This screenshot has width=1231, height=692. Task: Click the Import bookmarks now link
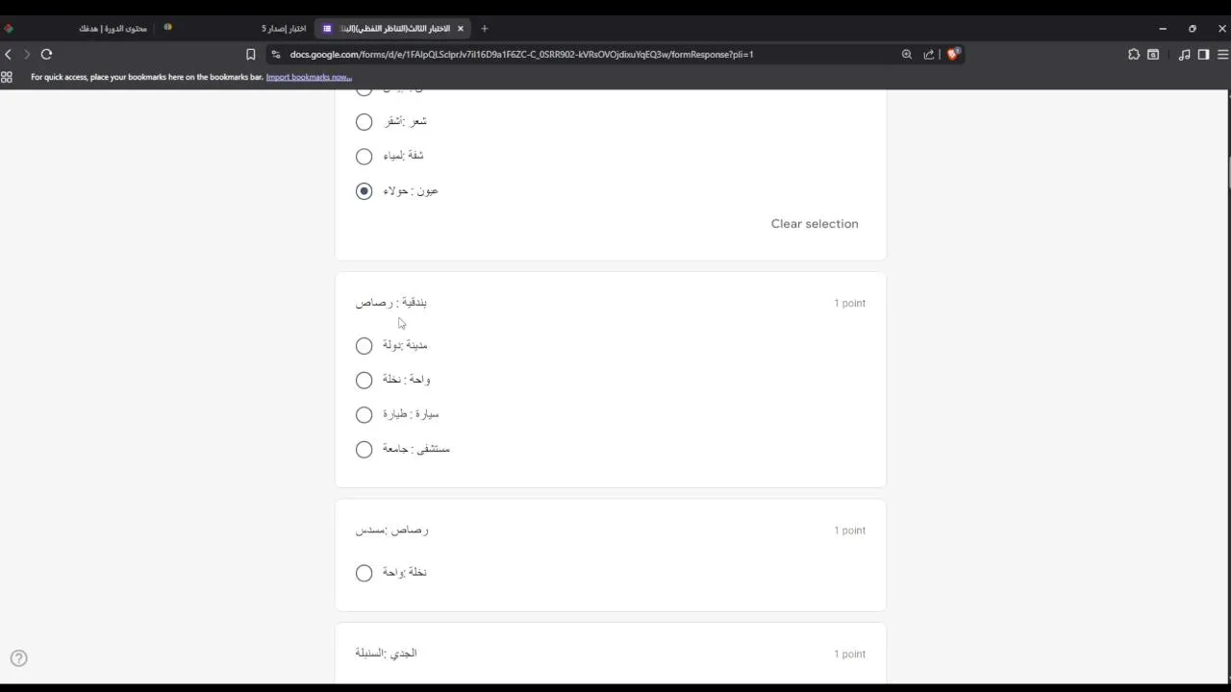click(x=309, y=77)
